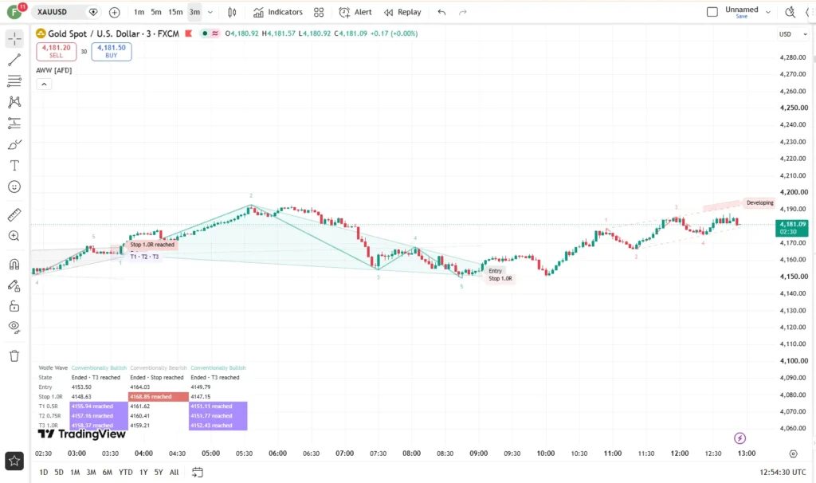Image resolution: width=816 pixels, height=483 pixels.
Task: Select the trend line drawing tool
Action: pos(14,60)
